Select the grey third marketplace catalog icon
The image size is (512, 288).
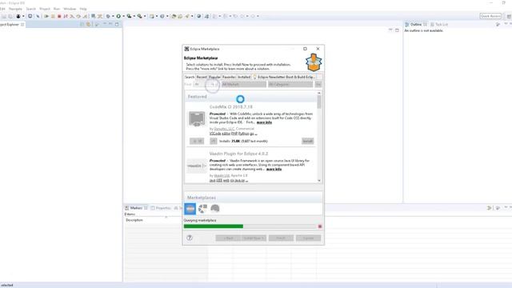point(215,208)
